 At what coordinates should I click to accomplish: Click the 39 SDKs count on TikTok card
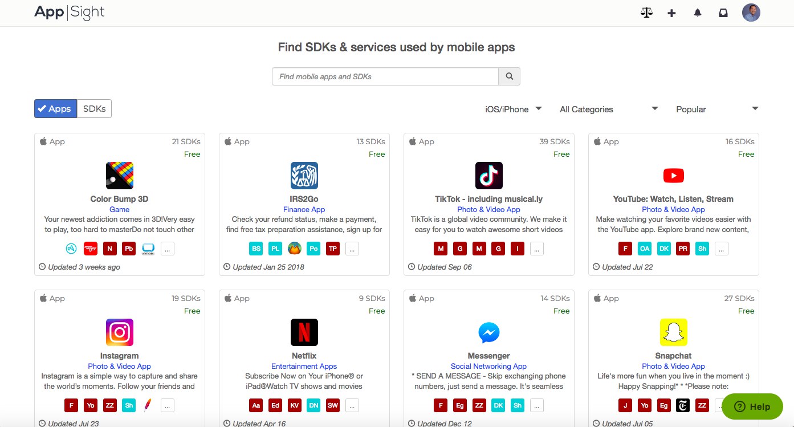[x=555, y=141]
